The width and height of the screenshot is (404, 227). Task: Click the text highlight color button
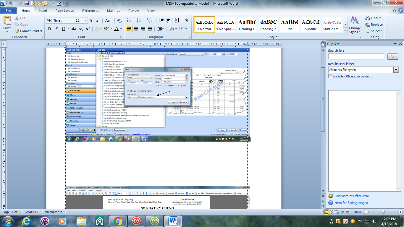click(x=106, y=29)
